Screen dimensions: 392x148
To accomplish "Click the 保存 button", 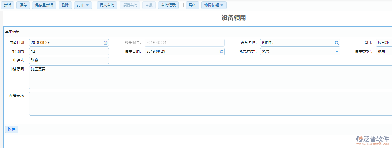I will (x=23, y=5).
